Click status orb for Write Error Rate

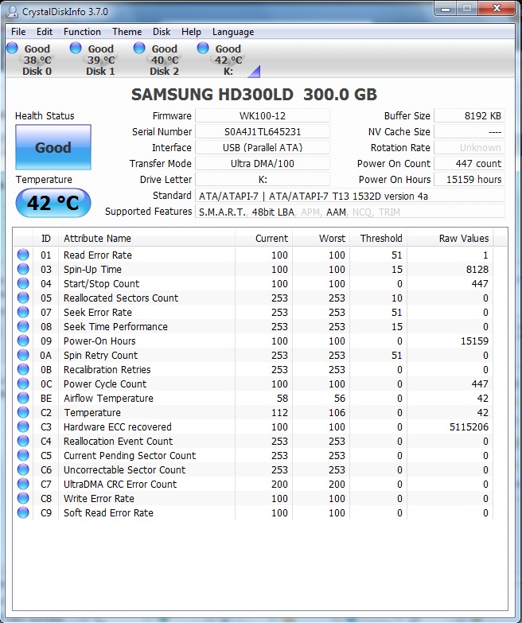click(23, 498)
